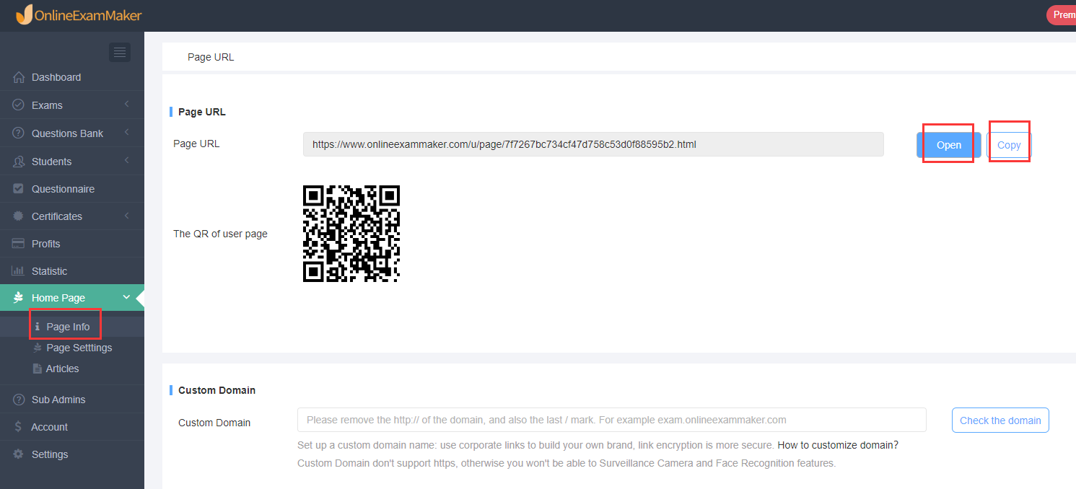Click Check the domain button
Screen dimensions: 1076x489
[x=1000, y=420]
